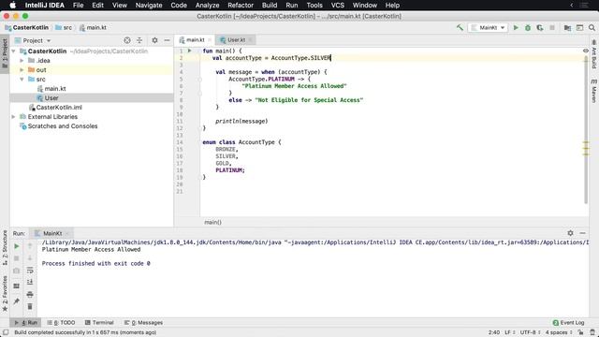
Task: Rerun MainKt from Run panel play icon
Action: click(17, 246)
